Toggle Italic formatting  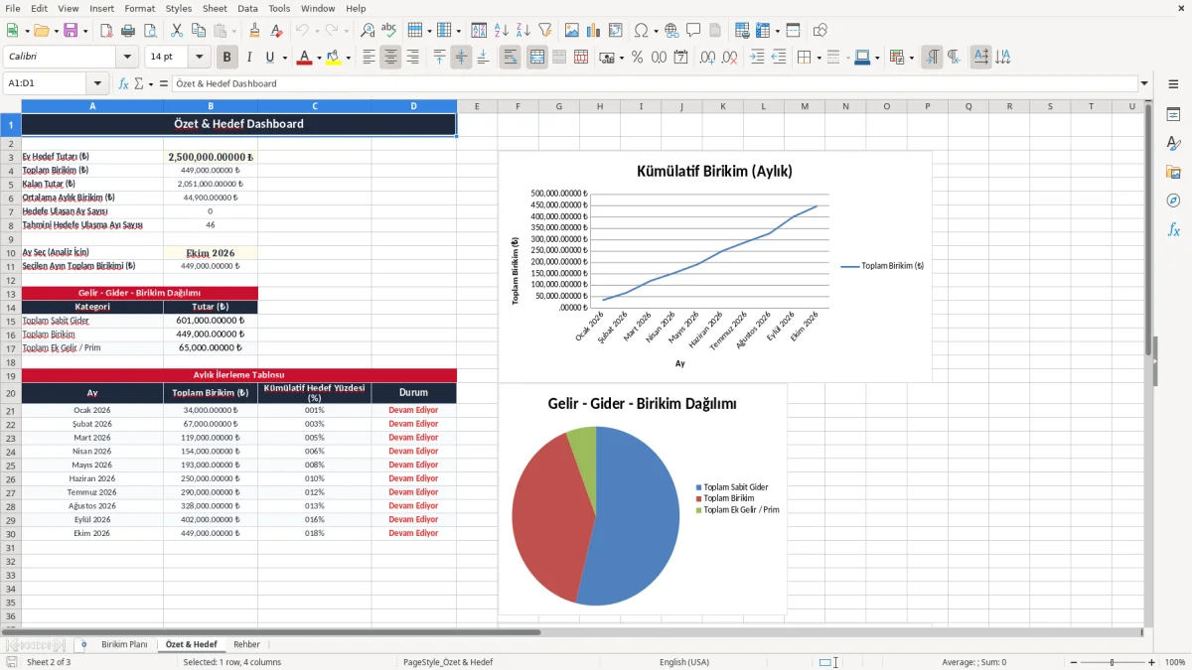click(x=248, y=58)
